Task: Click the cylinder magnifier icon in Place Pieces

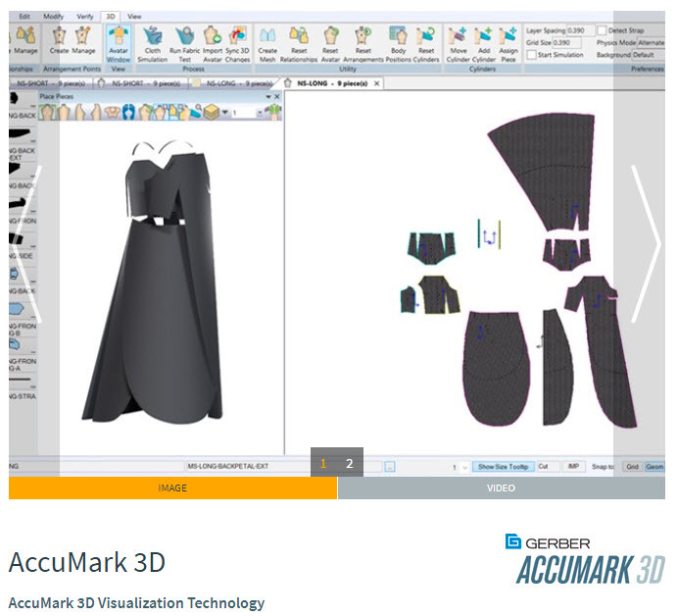Action: click(196, 112)
